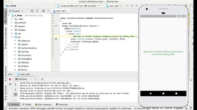The height and width of the screenshot is (110, 197).
Task: Open the device selector dropdown
Action: point(78,6)
